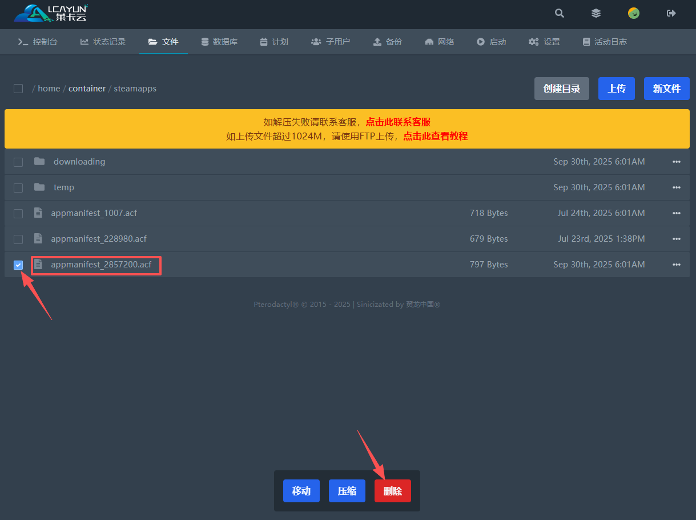Click the user avatar icon

click(x=634, y=13)
